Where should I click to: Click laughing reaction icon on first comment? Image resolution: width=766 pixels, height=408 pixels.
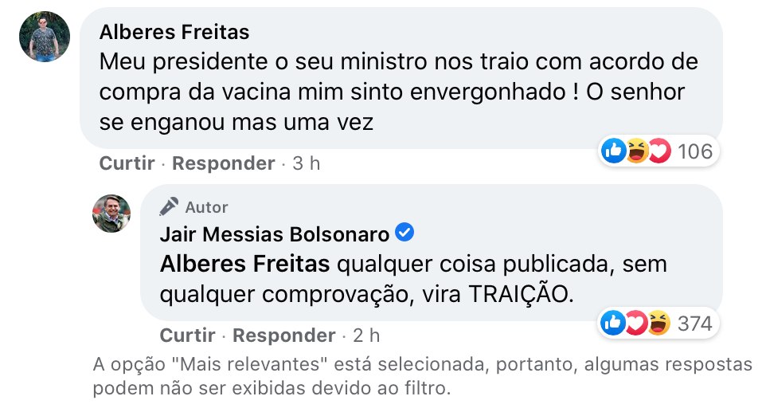pos(636,151)
